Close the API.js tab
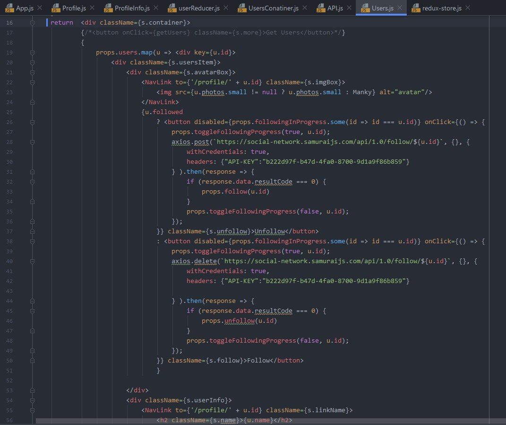The width and height of the screenshot is (506, 425). pyautogui.click(x=350, y=8)
